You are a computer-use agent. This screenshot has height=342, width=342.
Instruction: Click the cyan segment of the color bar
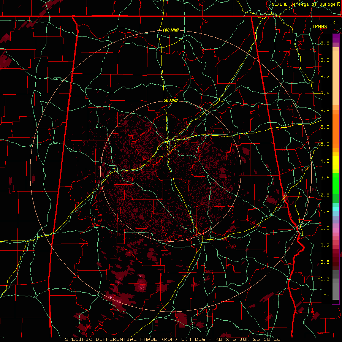point(336,209)
